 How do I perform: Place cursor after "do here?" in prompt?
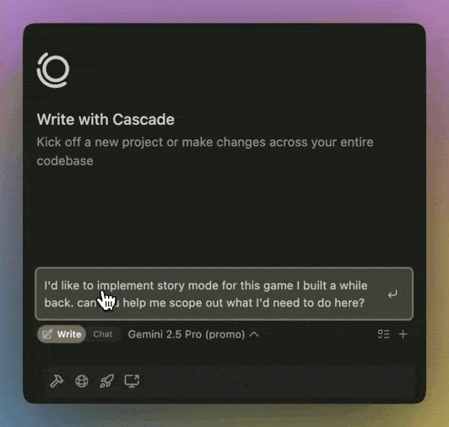pyautogui.click(x=365, y=303)
